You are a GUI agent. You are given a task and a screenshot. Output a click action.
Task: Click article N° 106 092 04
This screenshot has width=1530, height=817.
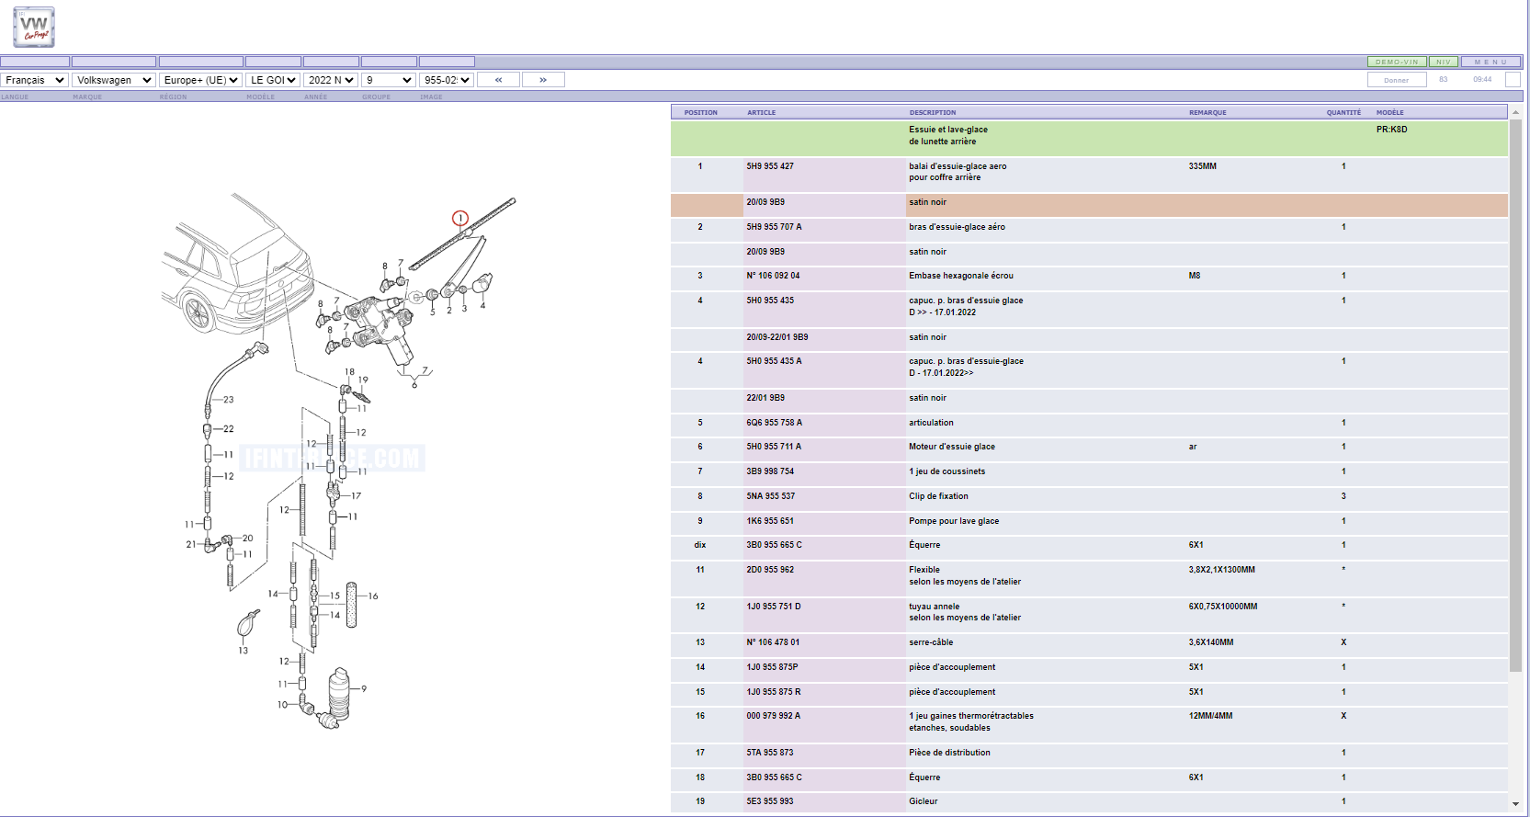(773, 276)
